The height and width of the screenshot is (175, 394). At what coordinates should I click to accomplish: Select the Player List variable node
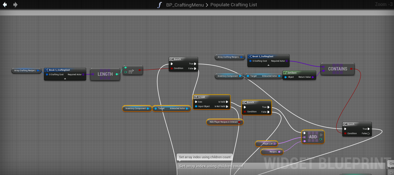point(266,144)
